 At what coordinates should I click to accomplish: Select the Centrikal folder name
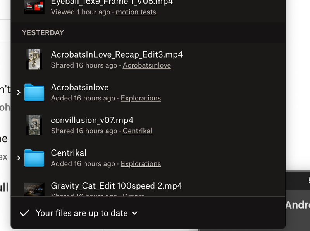(69, 153)
